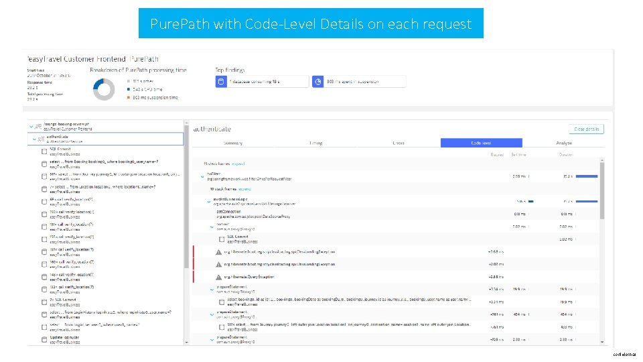The width and height of the screenshot is (643, 362).
Task: Select the Code level tab
Action: pyautogui.click(x=482, y=143)
